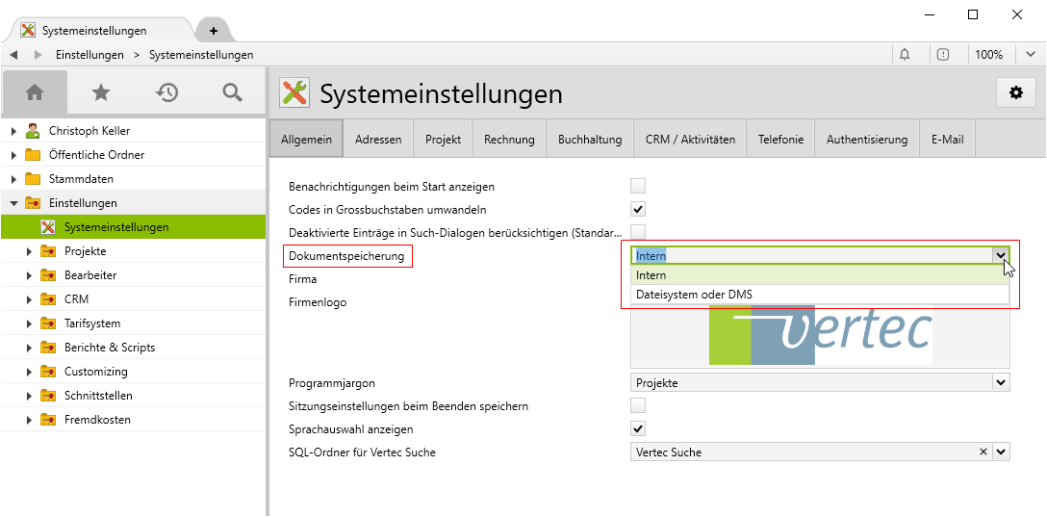Show favorites via star icon
The width and height of the screenshot is (1047, 517).
tap(100, 92)
